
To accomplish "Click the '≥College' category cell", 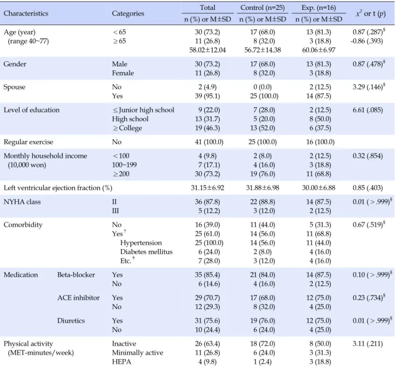I will [127, 128].
